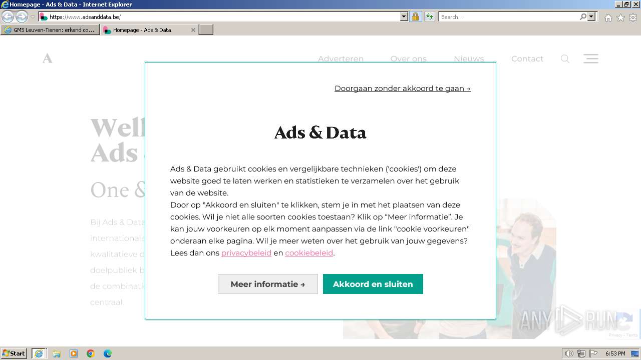Open the Windows Start button

point(14,353)
